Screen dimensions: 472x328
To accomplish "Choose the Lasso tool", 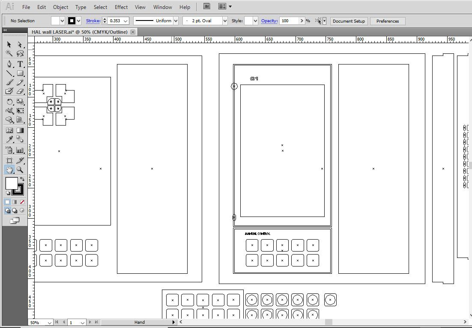I will click(20, 53).
